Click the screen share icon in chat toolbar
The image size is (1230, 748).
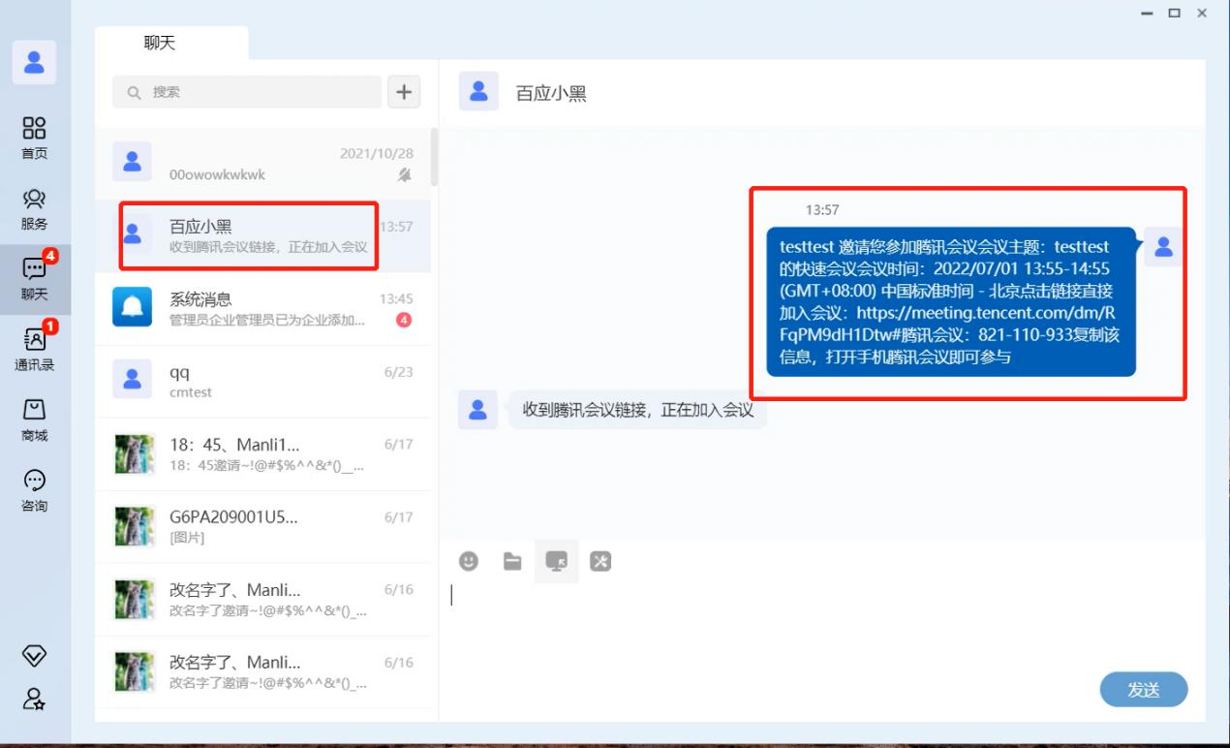pyautogui.click(x=556, y=561)
